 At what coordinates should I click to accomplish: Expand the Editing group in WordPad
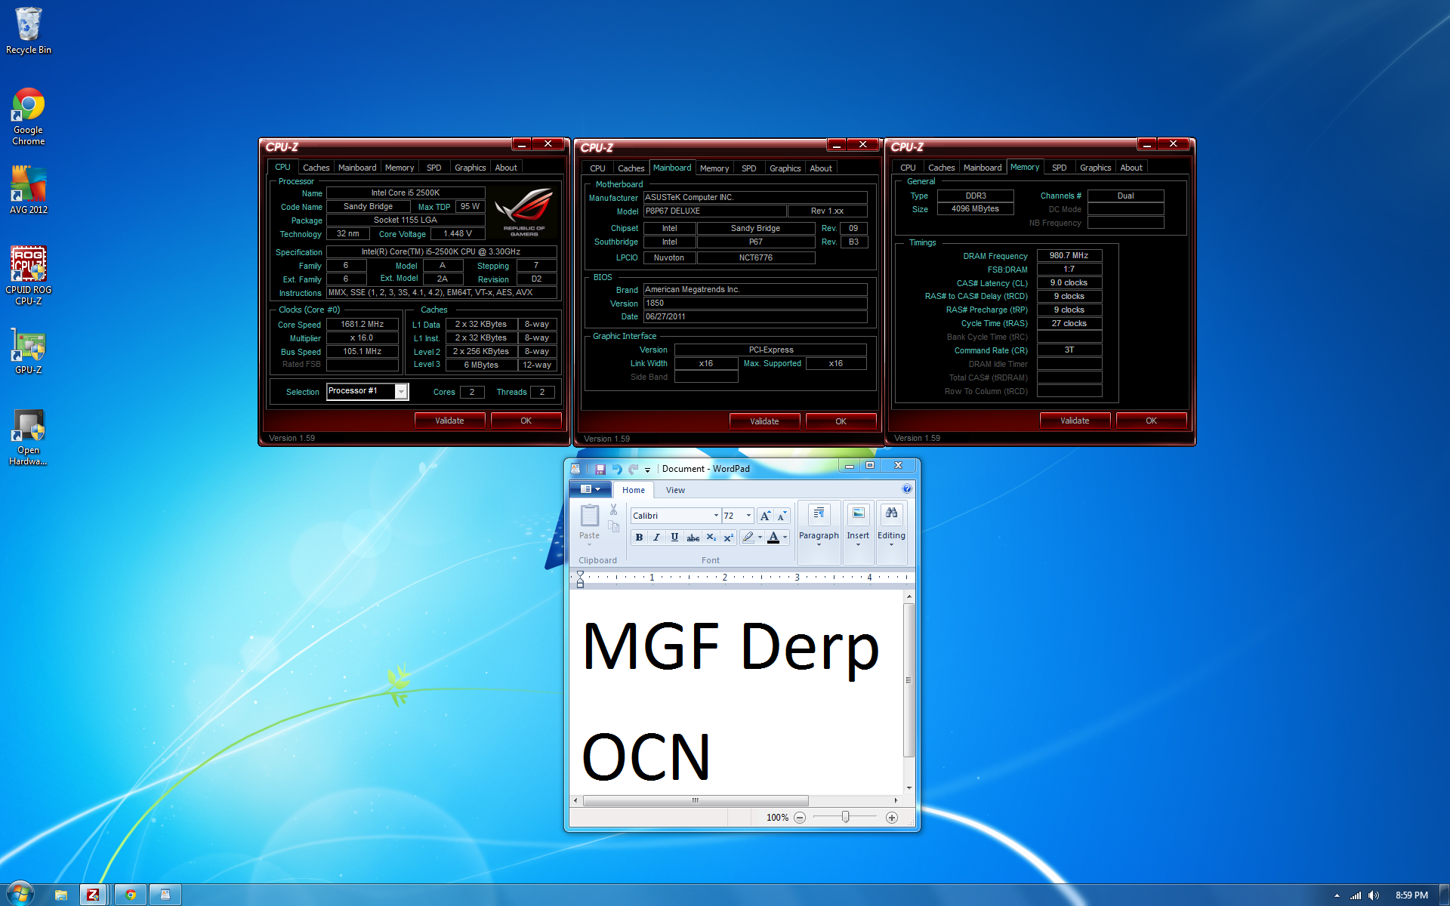pos(891,533)
